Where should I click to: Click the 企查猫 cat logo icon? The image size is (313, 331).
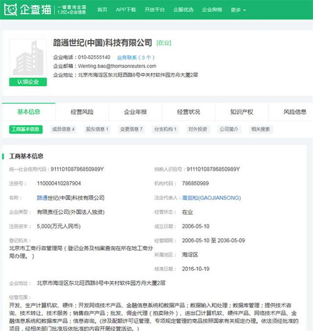click(11, 9)
